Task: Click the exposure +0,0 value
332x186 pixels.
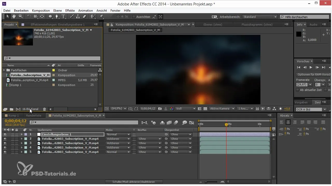Action: [x=287, y=109]
